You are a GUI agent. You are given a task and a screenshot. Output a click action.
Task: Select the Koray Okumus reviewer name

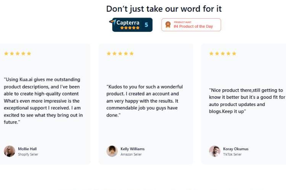pos(236,149)
